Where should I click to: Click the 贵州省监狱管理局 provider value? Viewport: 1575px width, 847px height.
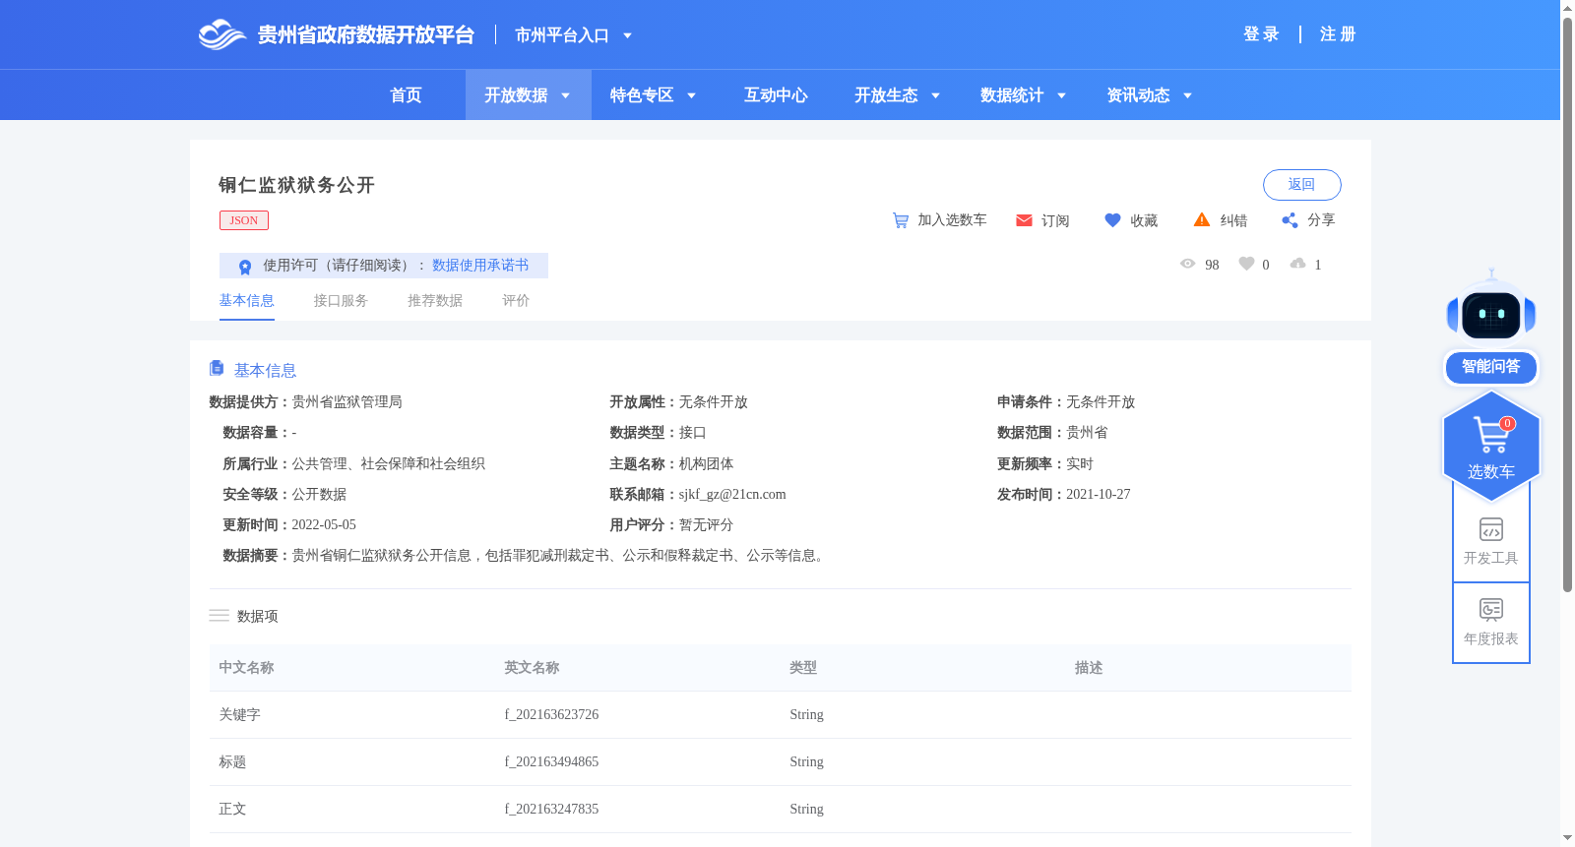(346, 402)
